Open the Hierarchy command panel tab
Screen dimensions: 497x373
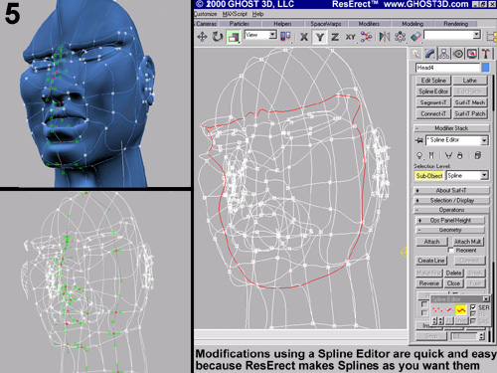443,54
